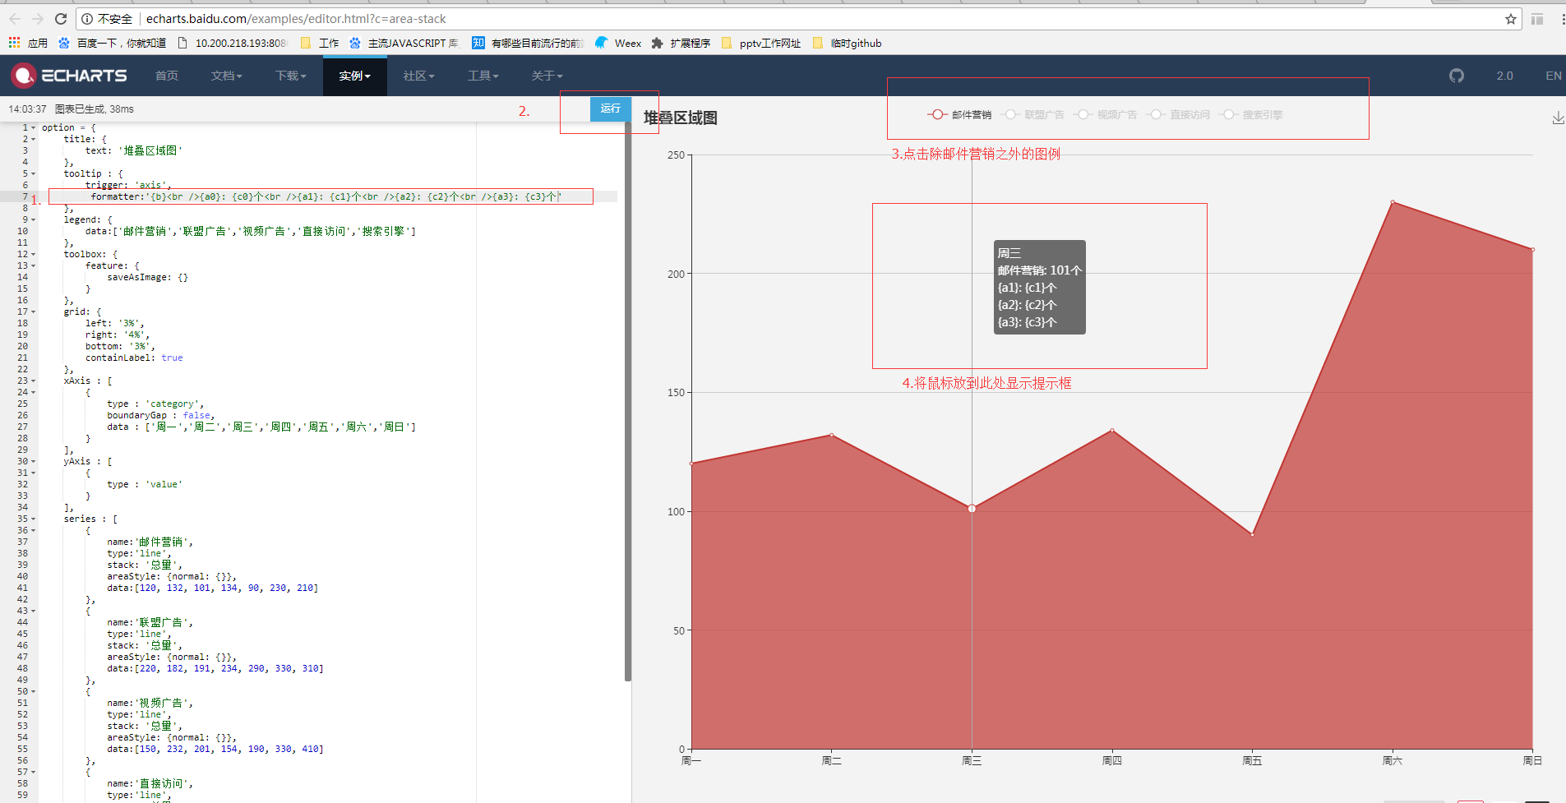Screen dimensions: 1566x803
Task: Click the ECHARTS logo in the navbar
Action: tap(70, 76)
